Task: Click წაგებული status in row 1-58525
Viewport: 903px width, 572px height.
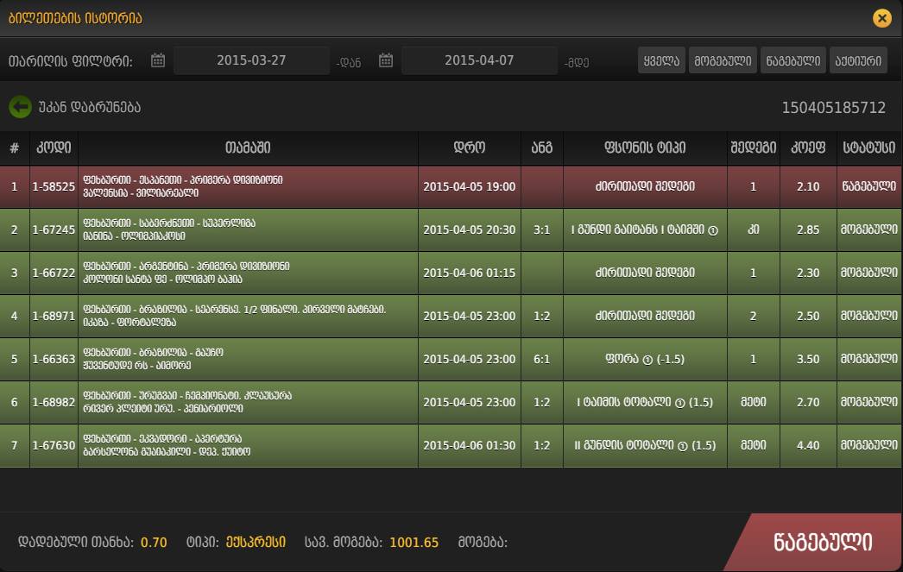Action: (869, 186)
